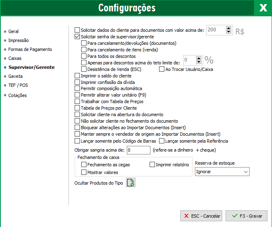Switch to Formas de Pagamento section
272x227 pixels.
30,49
